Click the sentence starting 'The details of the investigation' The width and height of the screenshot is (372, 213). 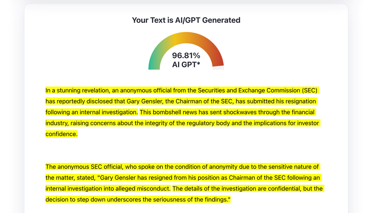point(184,194)
